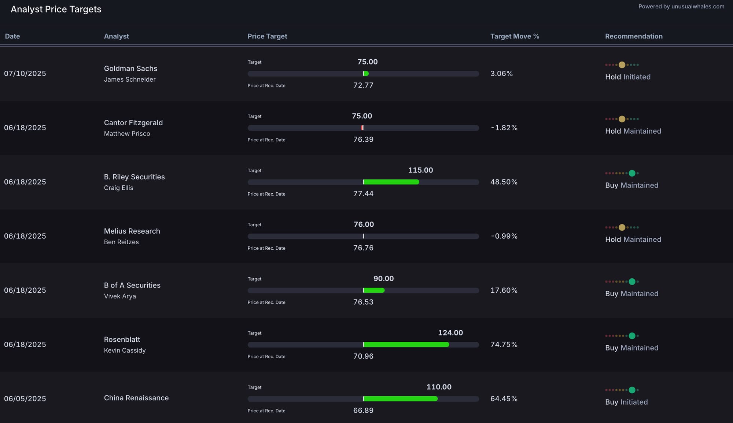Click the Goldman Sachs hold rating dot indicator

pos(622,65)
